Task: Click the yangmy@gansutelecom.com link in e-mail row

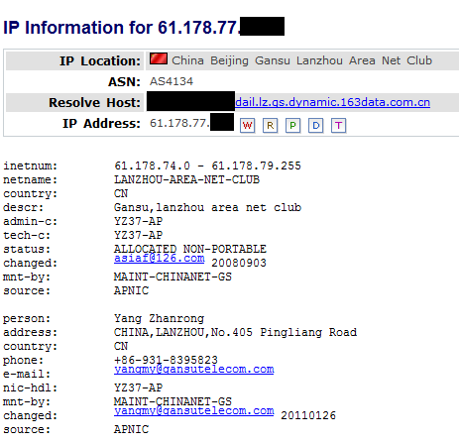Action: tap(194, 369)
